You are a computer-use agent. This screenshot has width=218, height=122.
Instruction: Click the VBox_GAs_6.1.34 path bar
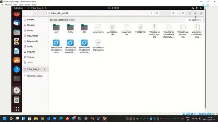click(x=98, y=13)
